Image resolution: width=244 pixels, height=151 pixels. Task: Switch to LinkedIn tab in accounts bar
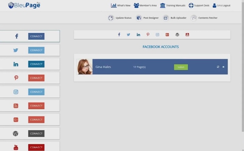click(138, 35)
